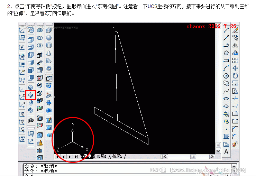Activate the Stretch tool
The width and height of the screenshot is (256, 176).
coord(235,91)
